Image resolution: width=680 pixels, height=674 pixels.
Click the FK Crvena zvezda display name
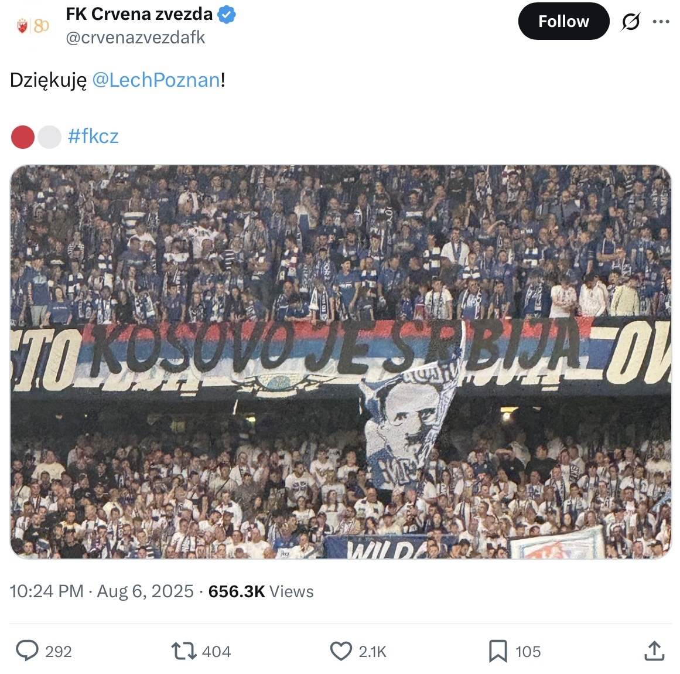139,14
